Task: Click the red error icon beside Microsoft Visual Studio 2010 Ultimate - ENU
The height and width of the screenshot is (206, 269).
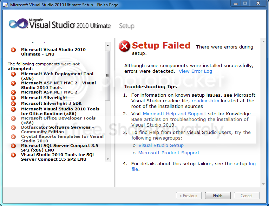Action: tap(13, 50)
